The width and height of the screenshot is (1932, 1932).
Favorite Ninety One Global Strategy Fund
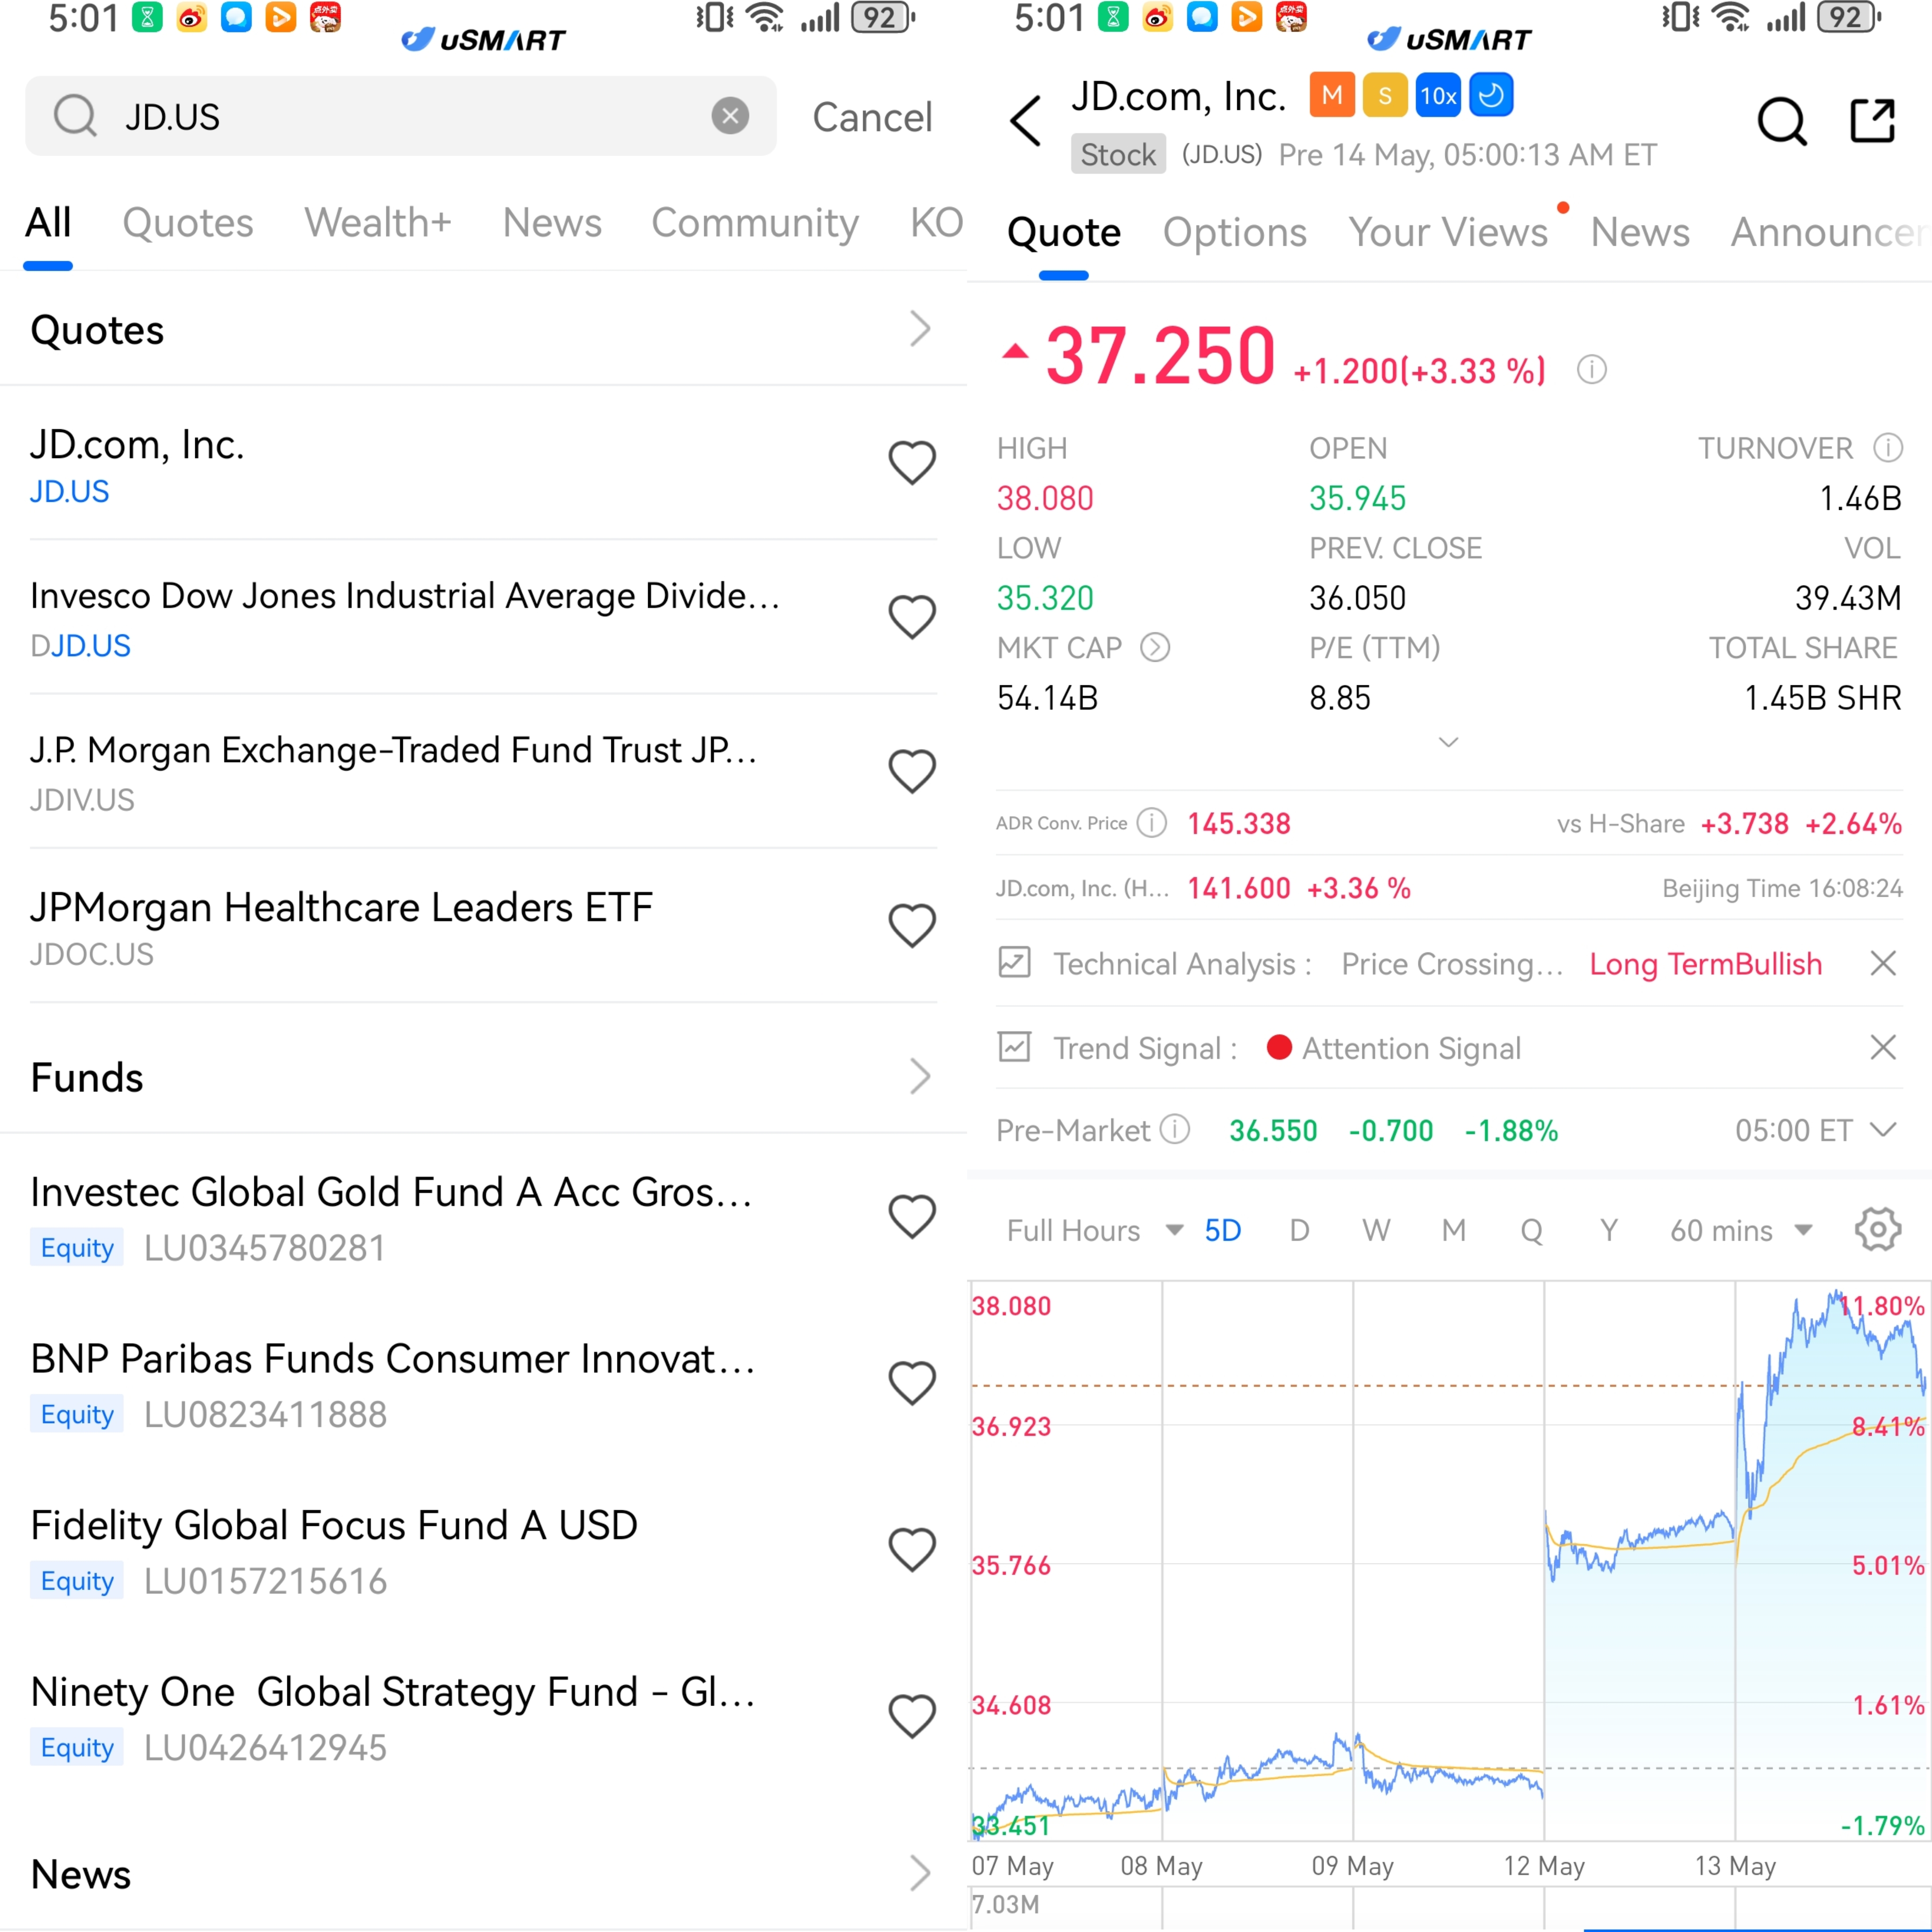coord(912,1716)
